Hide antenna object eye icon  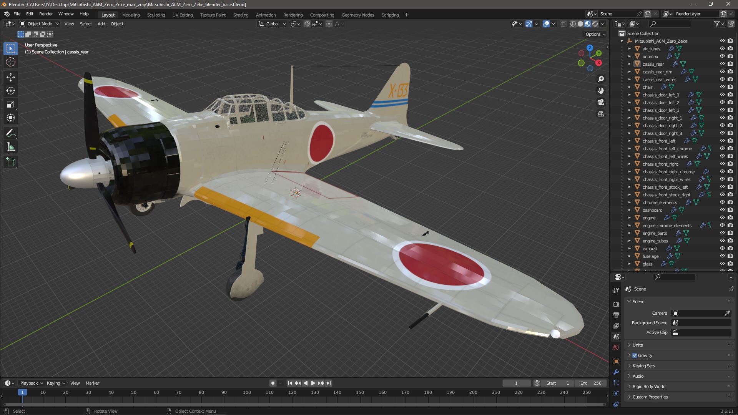tap(722, 56)
